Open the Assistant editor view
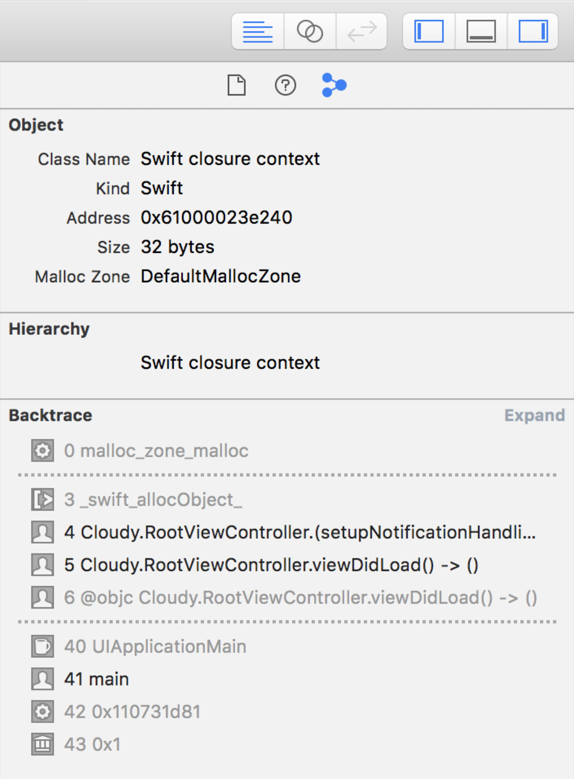The image size is (574, 779). point(309,31)
